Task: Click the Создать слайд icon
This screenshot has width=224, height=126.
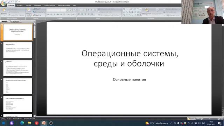Action: (29, 10)
